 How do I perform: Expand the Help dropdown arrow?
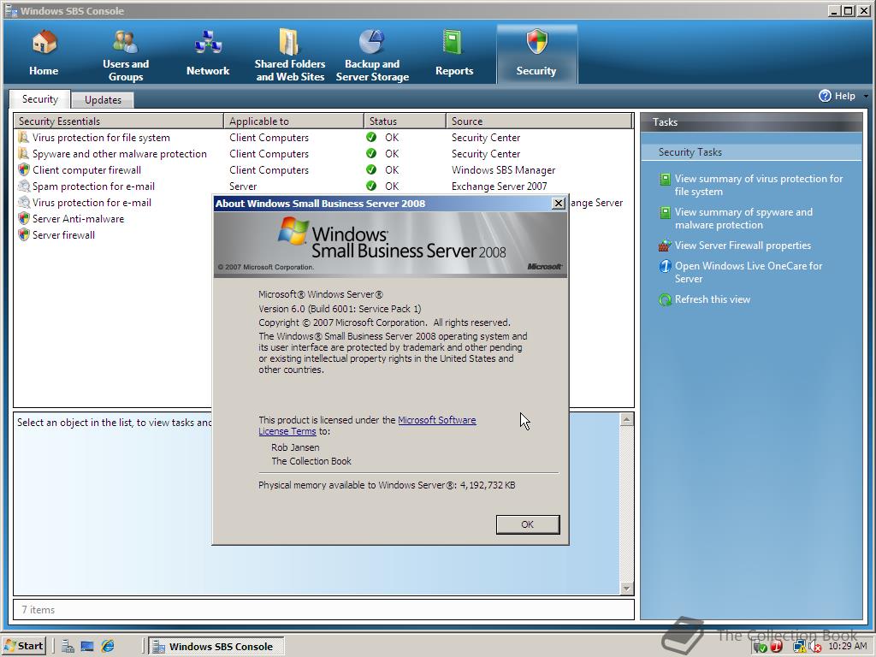pos(866,96)
